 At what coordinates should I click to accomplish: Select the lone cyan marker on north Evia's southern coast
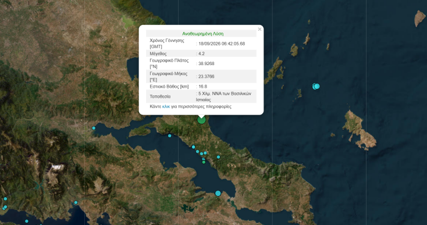pyautogui.click(x=169, y=135)
